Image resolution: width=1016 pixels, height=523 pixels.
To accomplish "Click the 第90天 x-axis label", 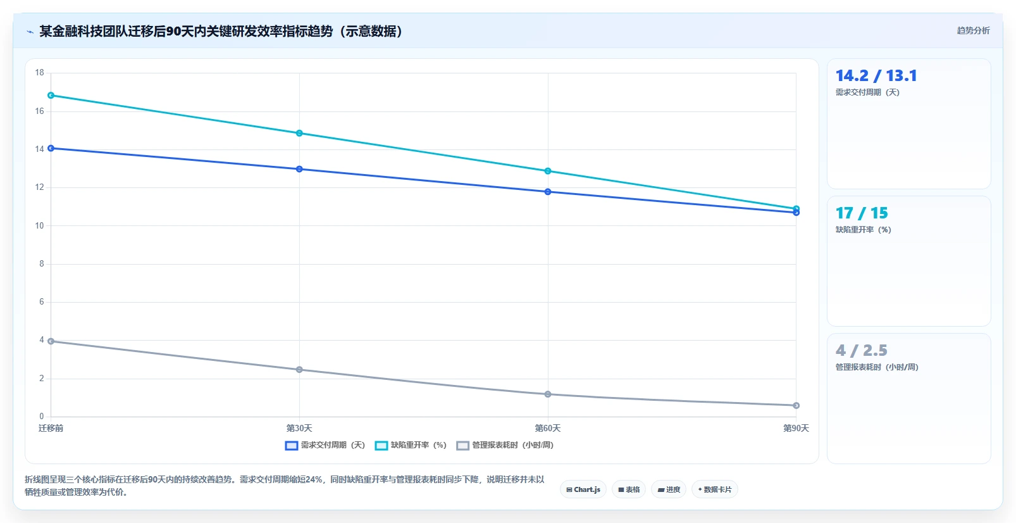I will point(796,429).
